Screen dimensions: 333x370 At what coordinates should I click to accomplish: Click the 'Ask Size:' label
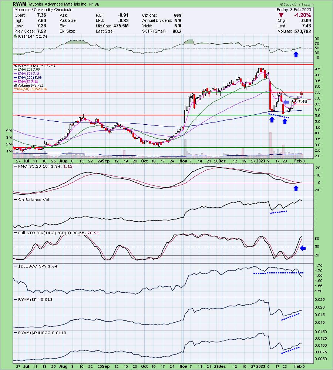click(x=68, y=20)
